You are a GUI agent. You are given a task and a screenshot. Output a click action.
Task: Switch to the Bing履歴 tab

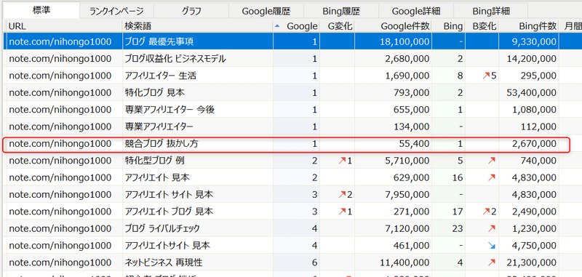[x=341, y=11]
